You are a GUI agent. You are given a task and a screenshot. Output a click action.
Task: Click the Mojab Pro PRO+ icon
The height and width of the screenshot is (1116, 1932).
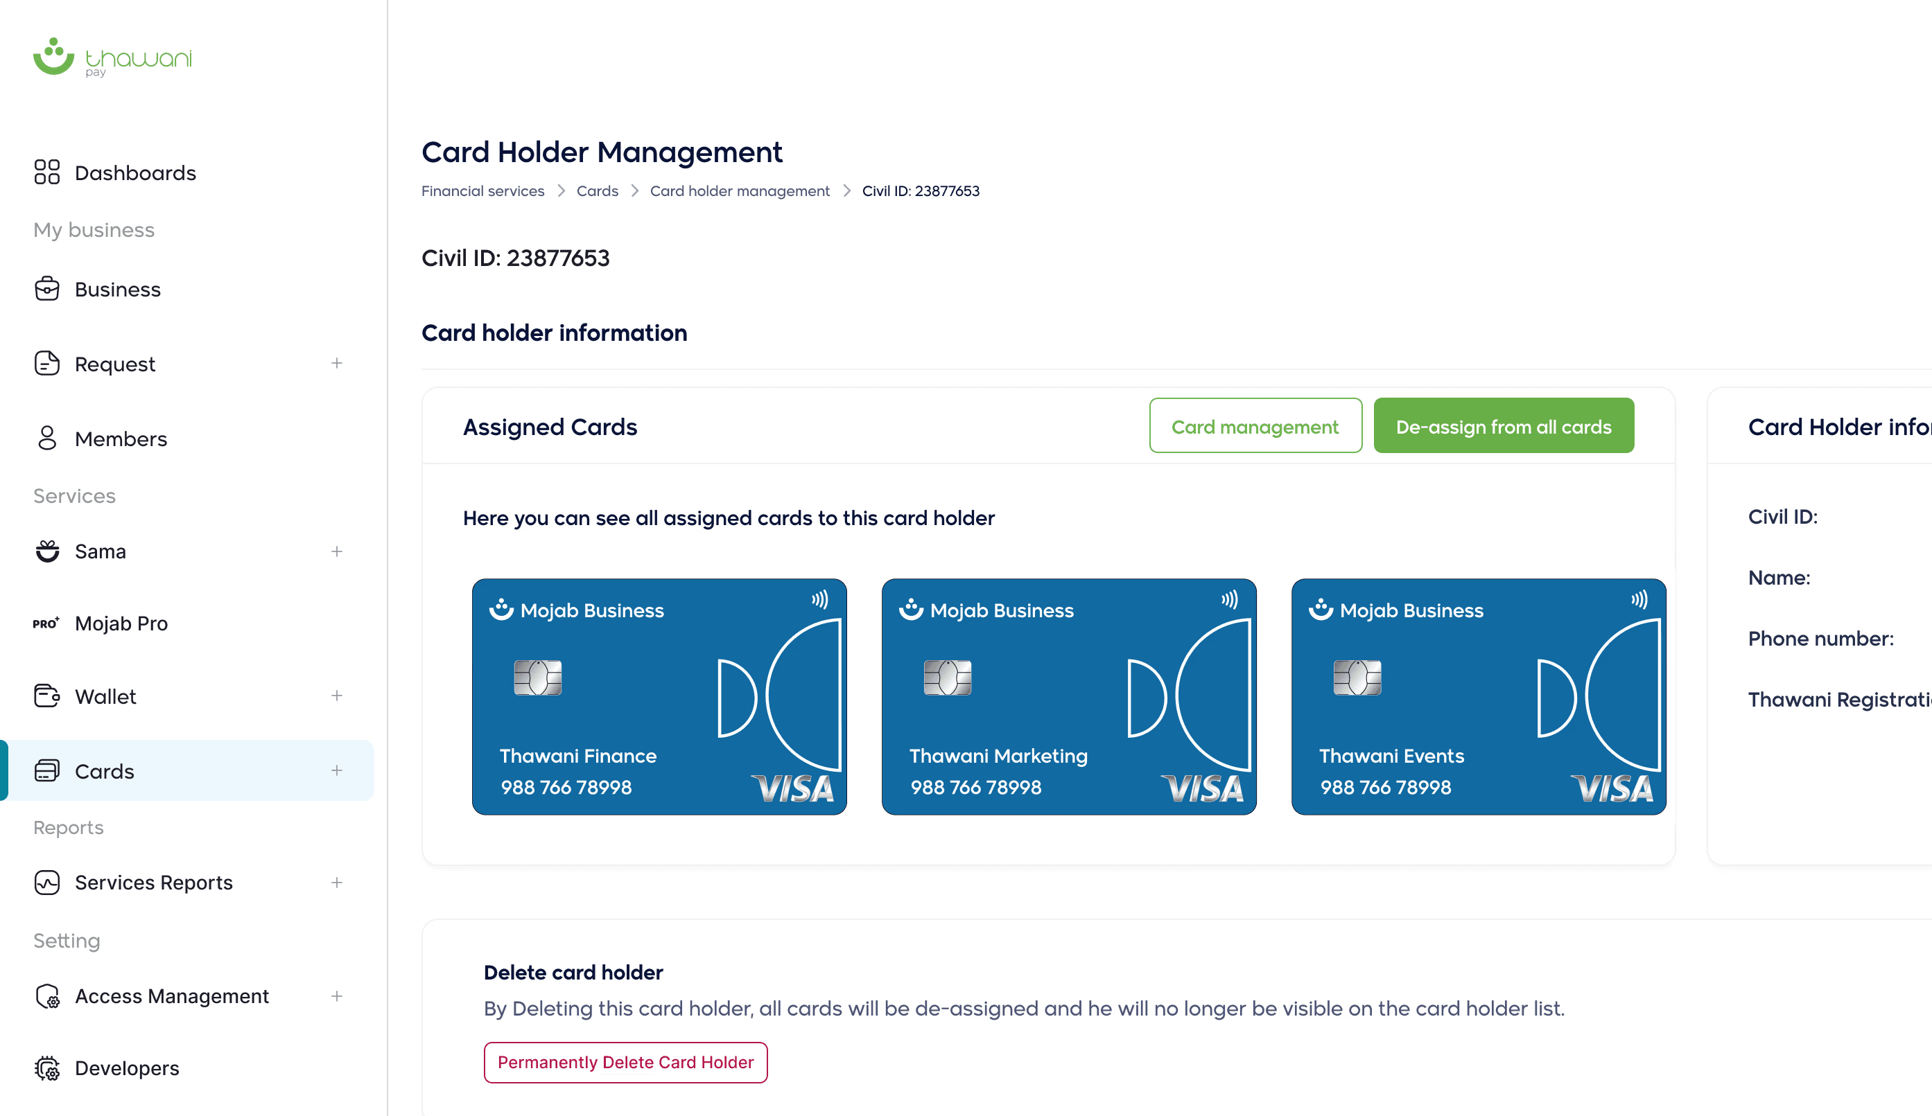[x=46, y=623]
